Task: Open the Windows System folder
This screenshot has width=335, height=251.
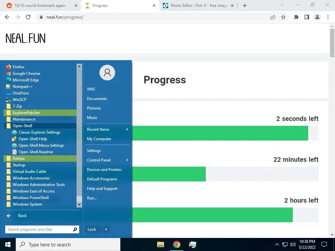Action: pos(40,204)
